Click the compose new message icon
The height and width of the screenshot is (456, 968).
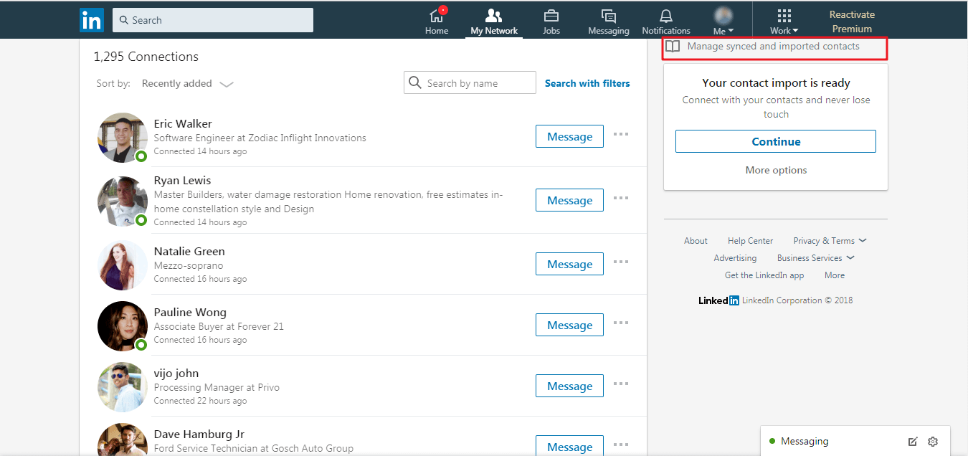point(913,442)
